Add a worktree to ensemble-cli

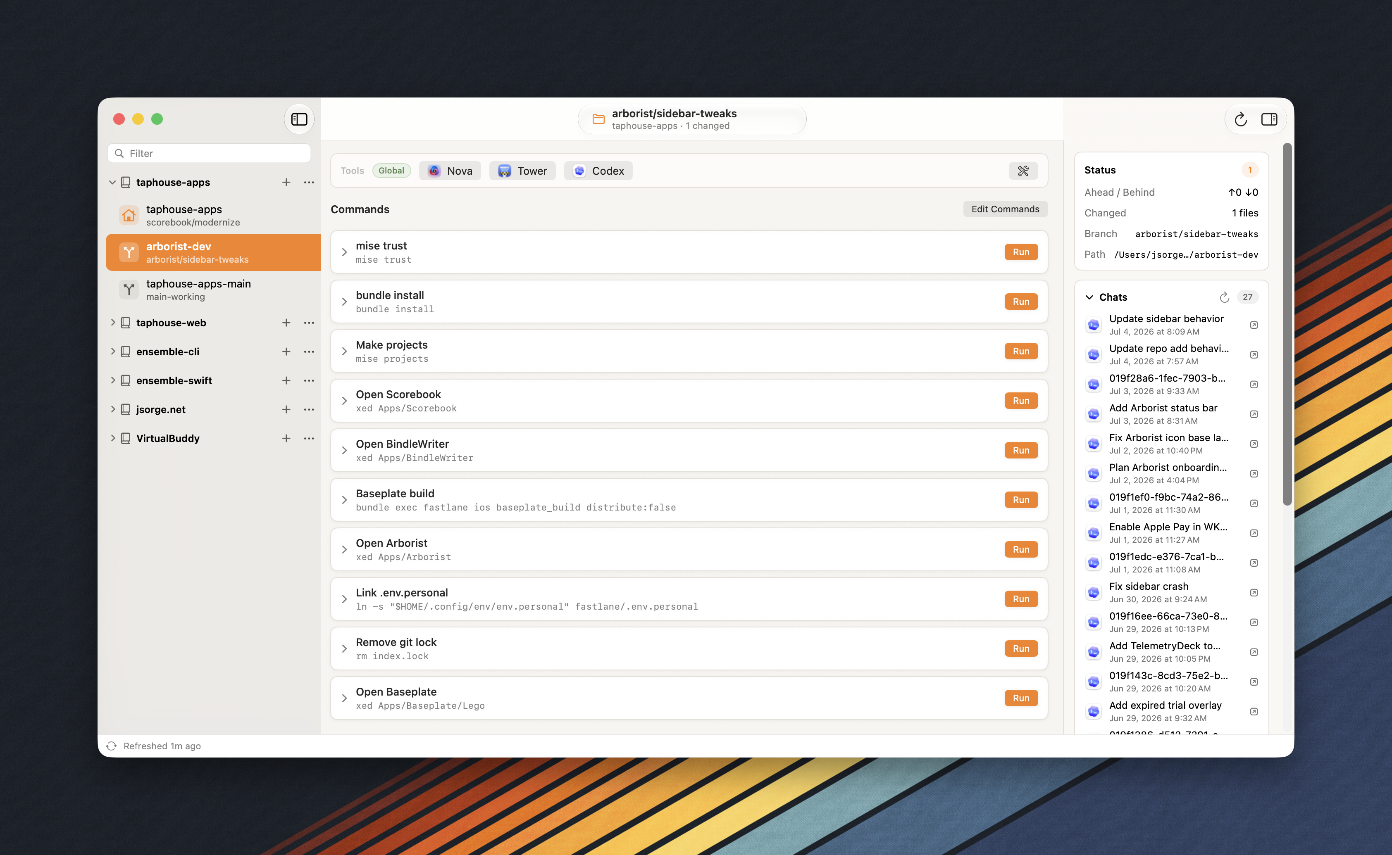(286, 352)
